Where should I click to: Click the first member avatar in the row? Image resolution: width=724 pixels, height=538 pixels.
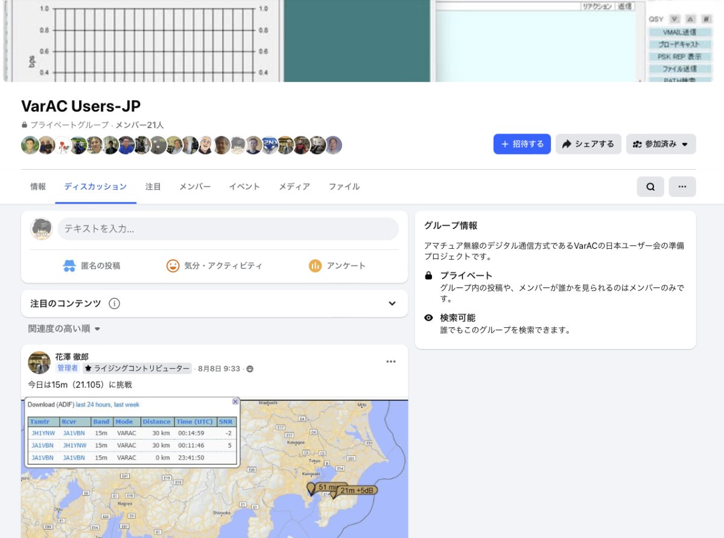pyautogui.click(x=30, y=145)
